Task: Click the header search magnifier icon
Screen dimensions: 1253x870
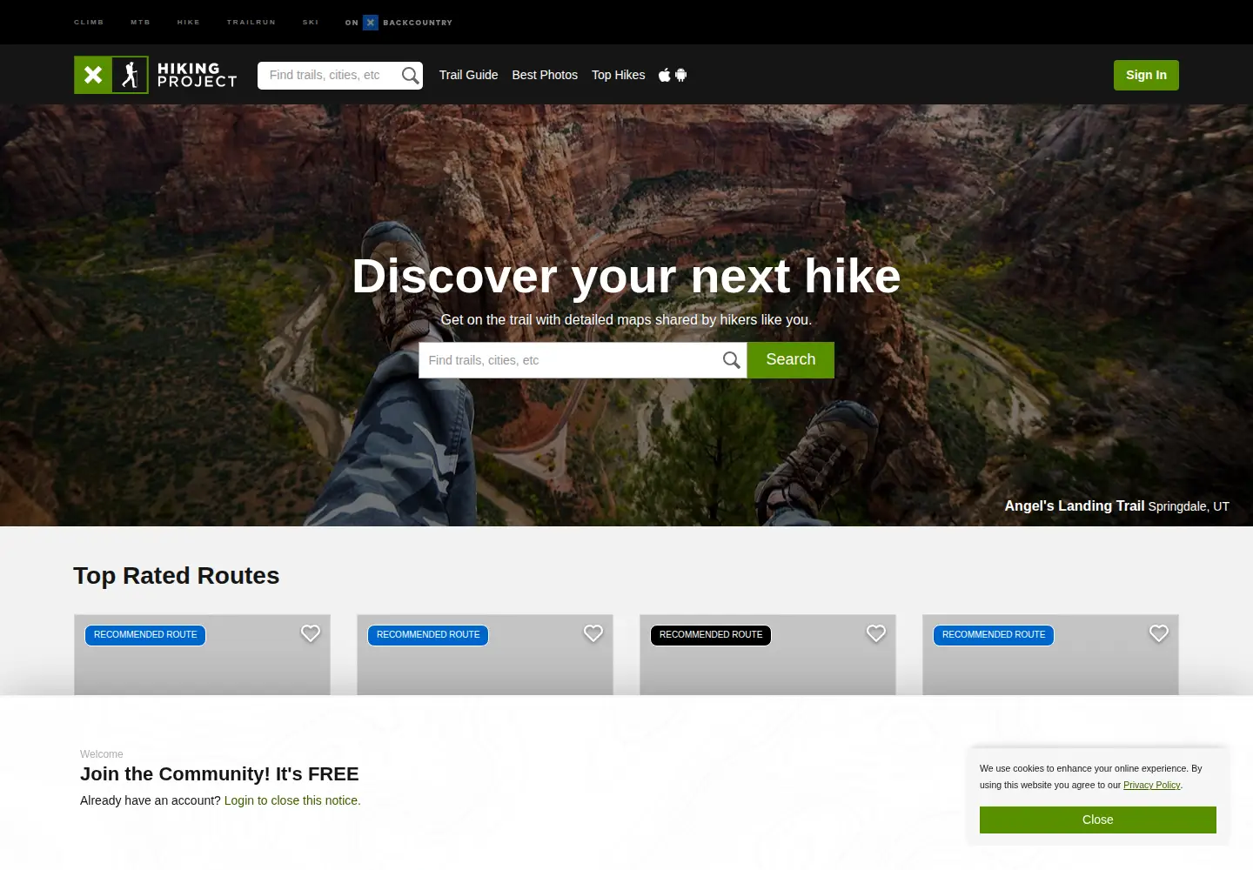Action: (410, 76)
